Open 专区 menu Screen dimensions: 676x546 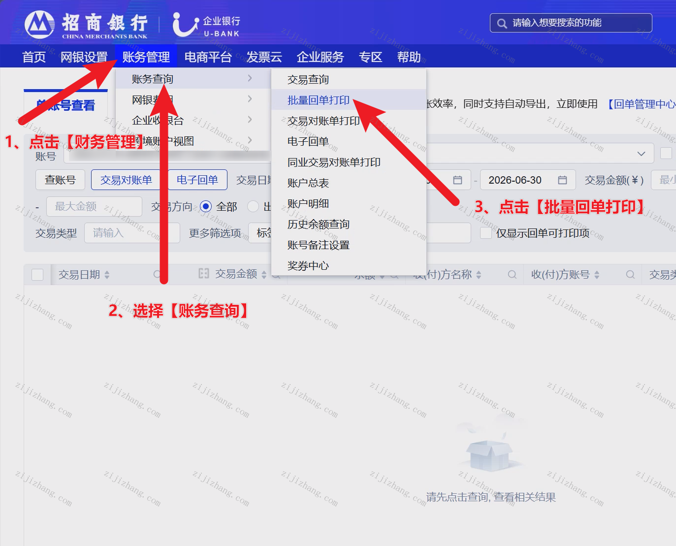(x=370, y=57)
